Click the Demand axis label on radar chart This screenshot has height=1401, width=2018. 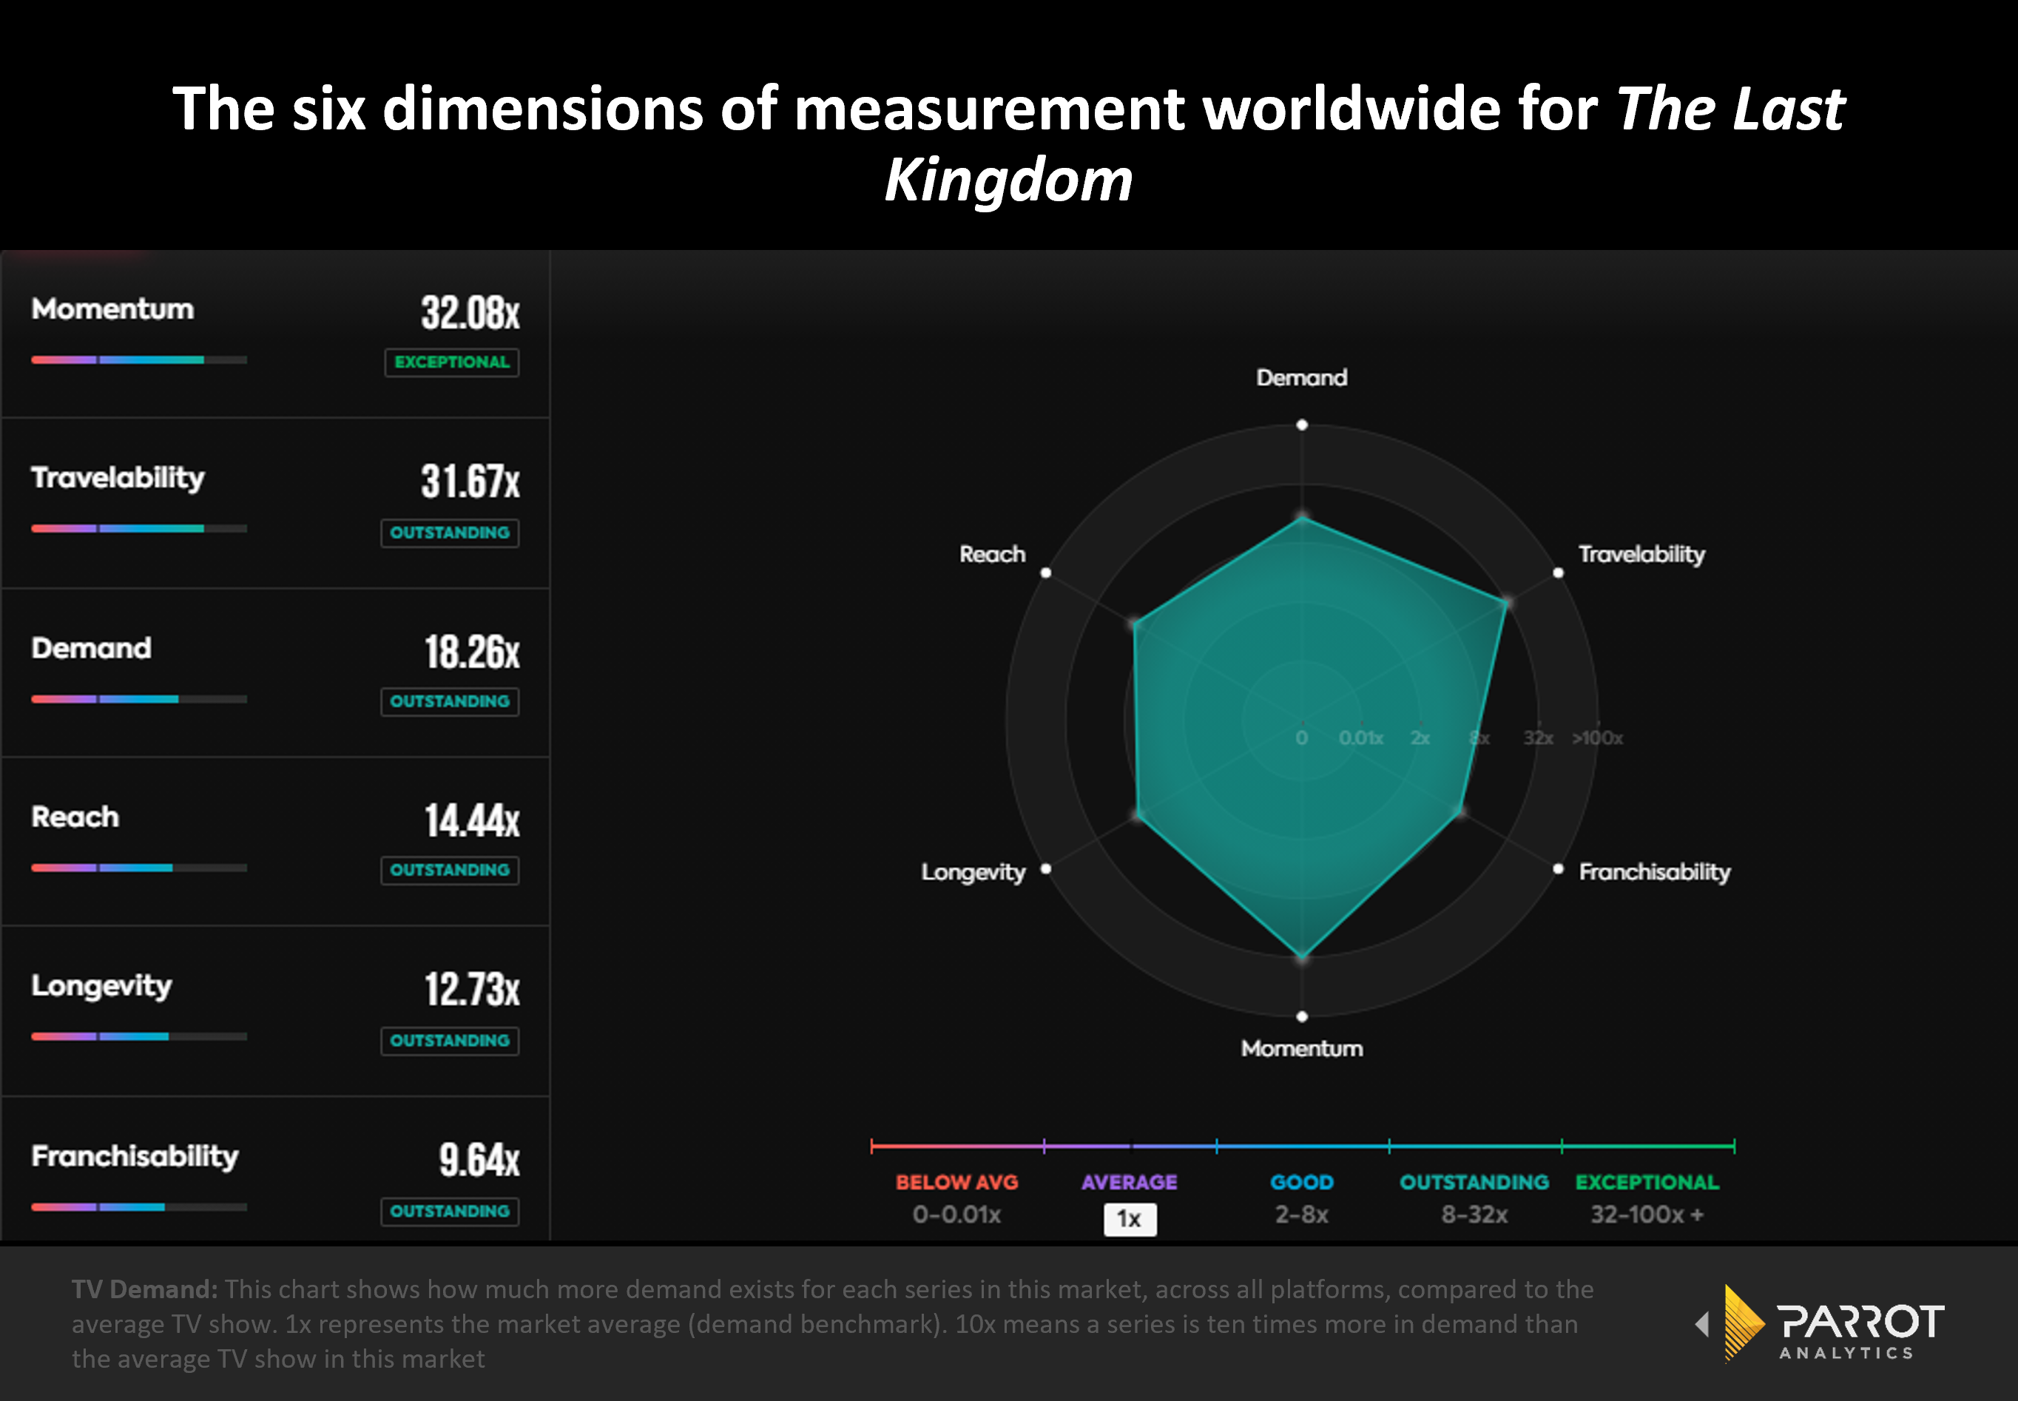coord(1302,377)
